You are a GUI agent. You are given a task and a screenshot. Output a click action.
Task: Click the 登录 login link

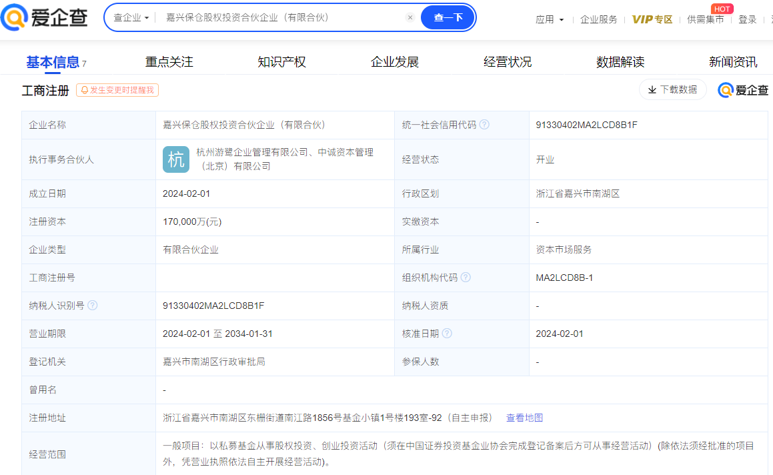point(748,19)
